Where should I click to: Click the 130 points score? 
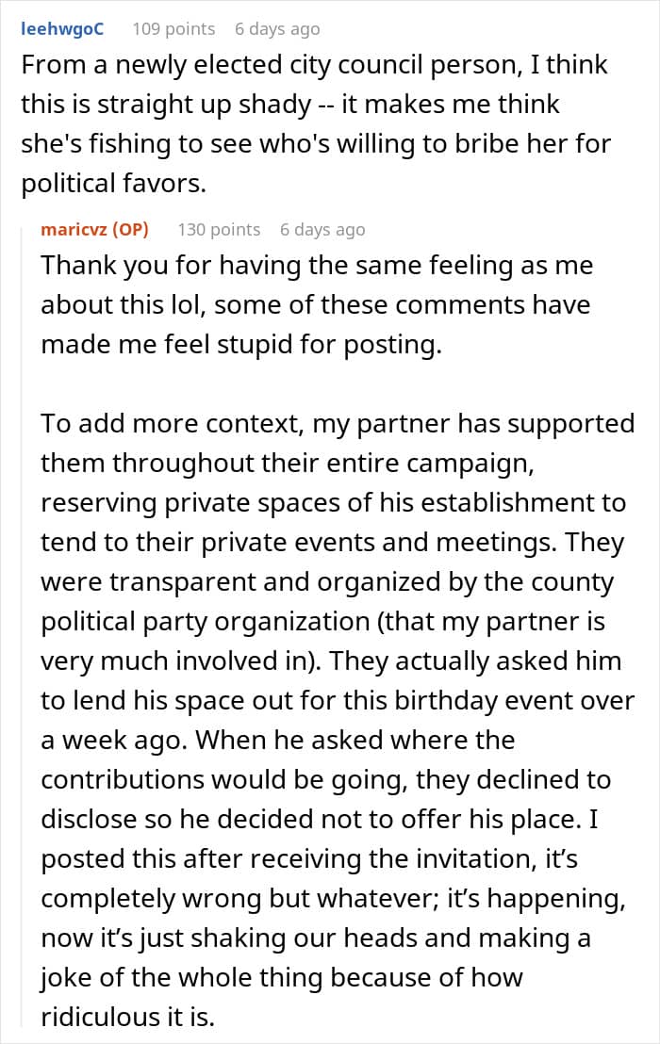219,229
